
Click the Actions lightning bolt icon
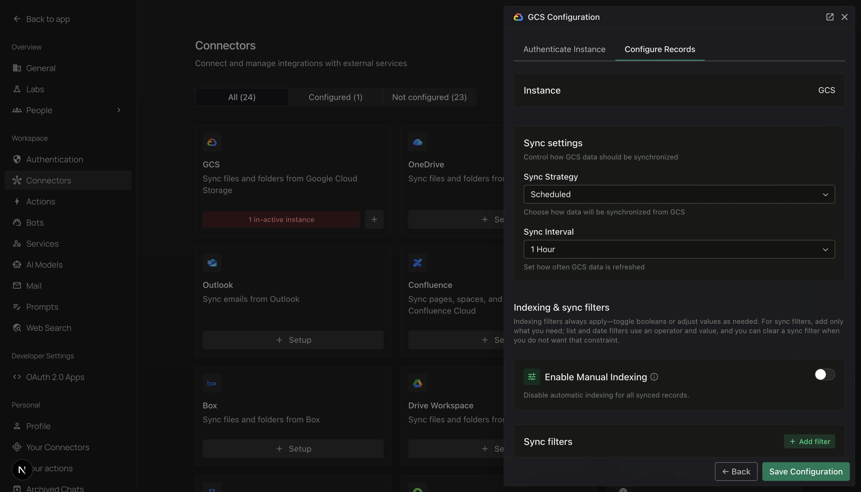[17, 202]
